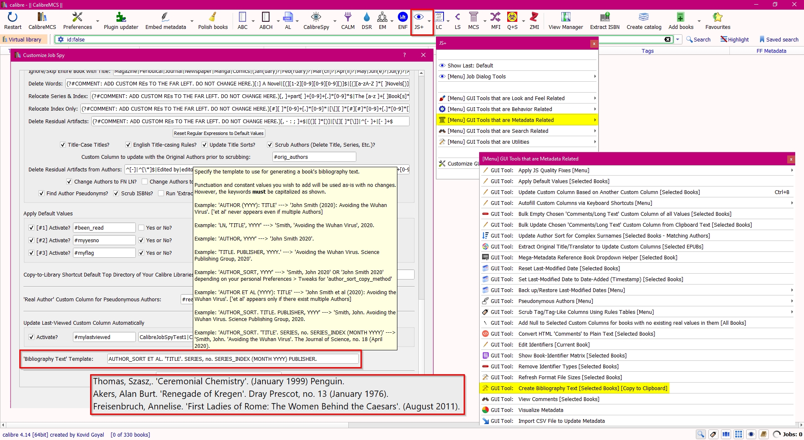804x440 pixels.
Task: Open the search history dropdown arrow
Action: pyautogui.click(x=677, y=39)
